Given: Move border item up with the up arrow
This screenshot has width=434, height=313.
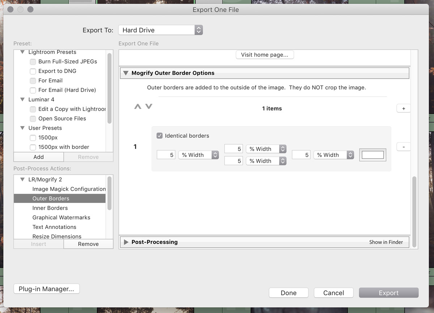Looking at the screenshot, I should point(137,107).
